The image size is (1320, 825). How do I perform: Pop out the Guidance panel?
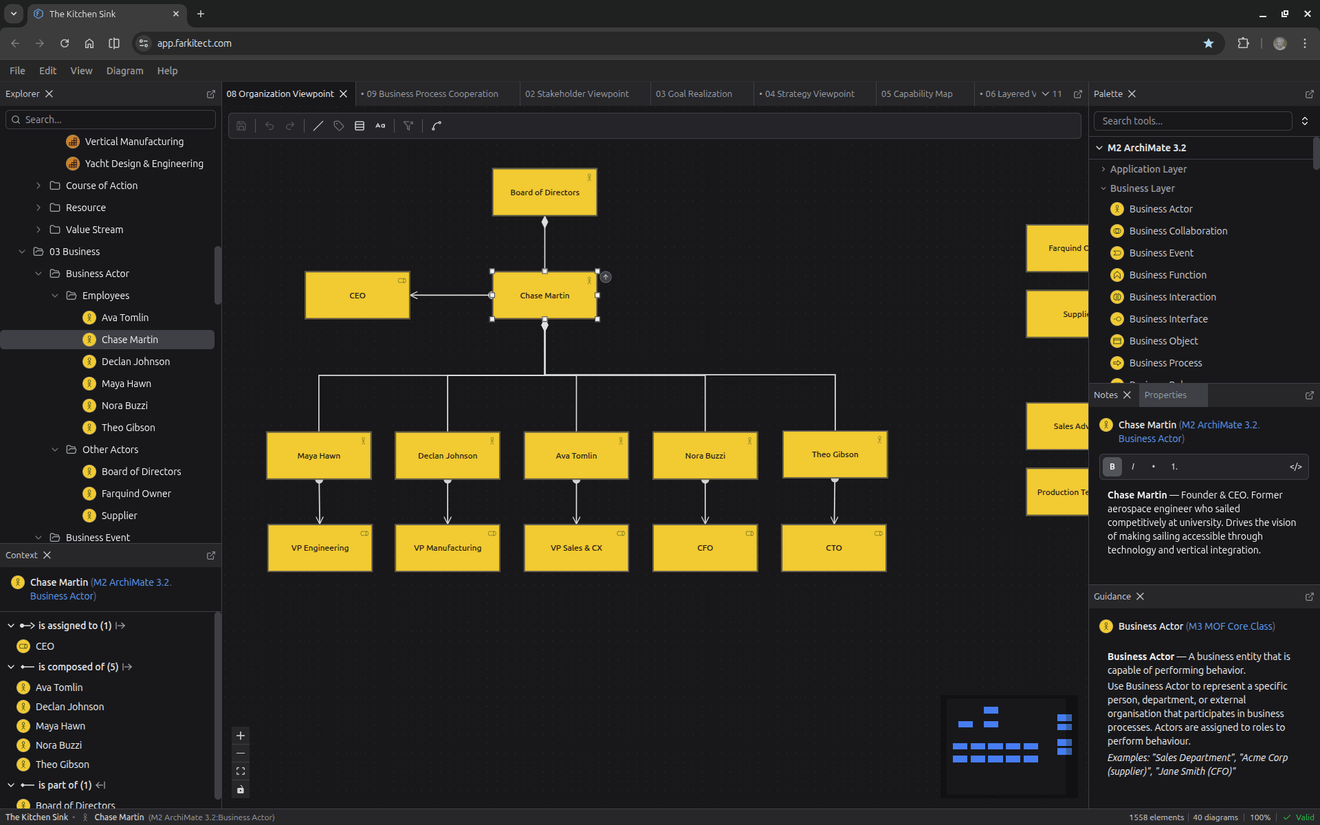pos(1310,597)
